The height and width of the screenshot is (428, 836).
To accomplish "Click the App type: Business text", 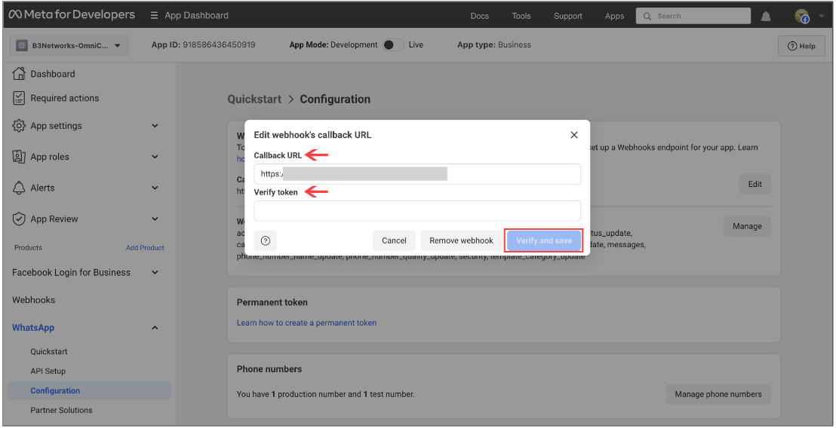I will [x=493, y=44].
